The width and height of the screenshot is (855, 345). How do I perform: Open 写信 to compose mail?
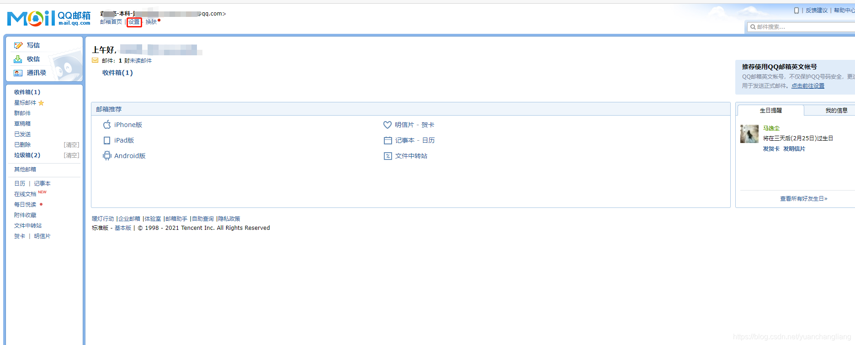pos(33,45)
